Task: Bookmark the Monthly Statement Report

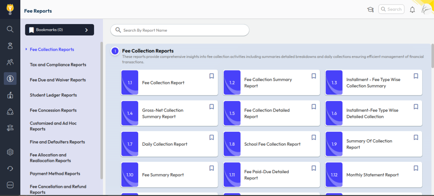Action: (x=416, y=168)
